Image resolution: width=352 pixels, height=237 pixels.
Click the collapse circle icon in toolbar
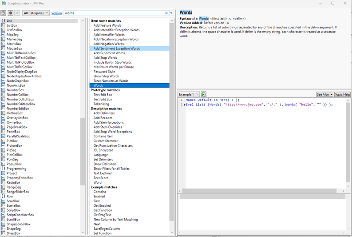[x=4, y=13]
